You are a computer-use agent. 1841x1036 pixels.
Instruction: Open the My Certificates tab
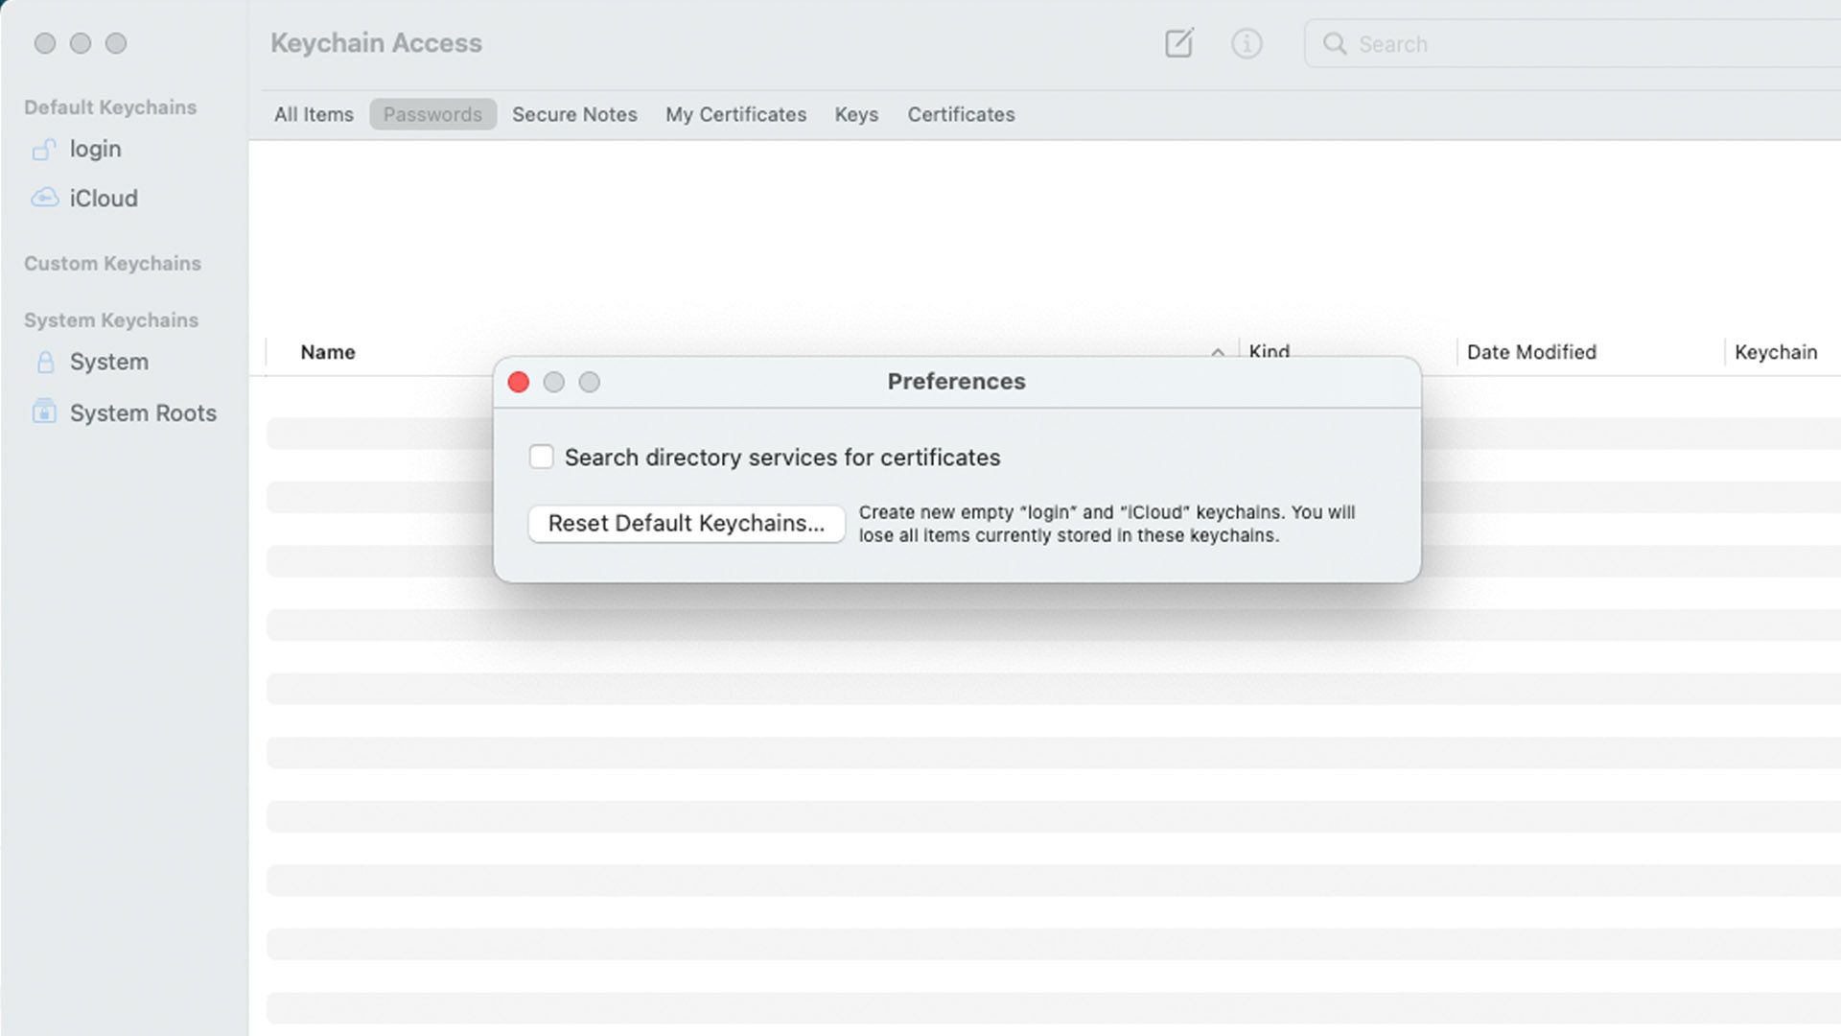pyautogui.click(x=735, y=115)
